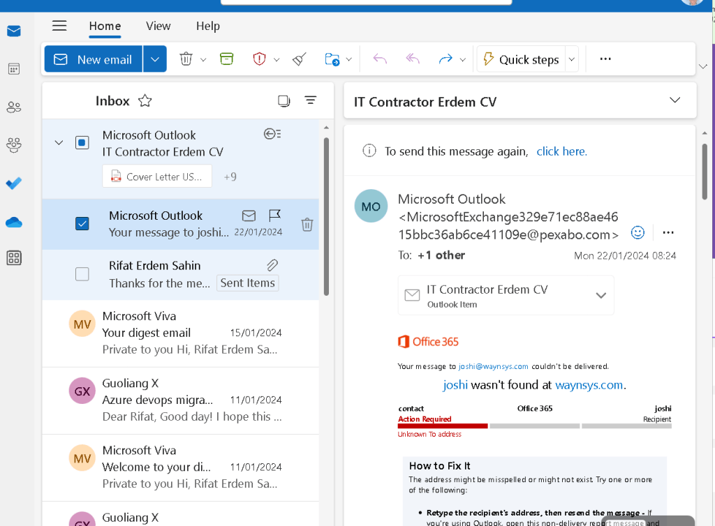Toggle the hamburger navigation pane button

click(59, 26)
